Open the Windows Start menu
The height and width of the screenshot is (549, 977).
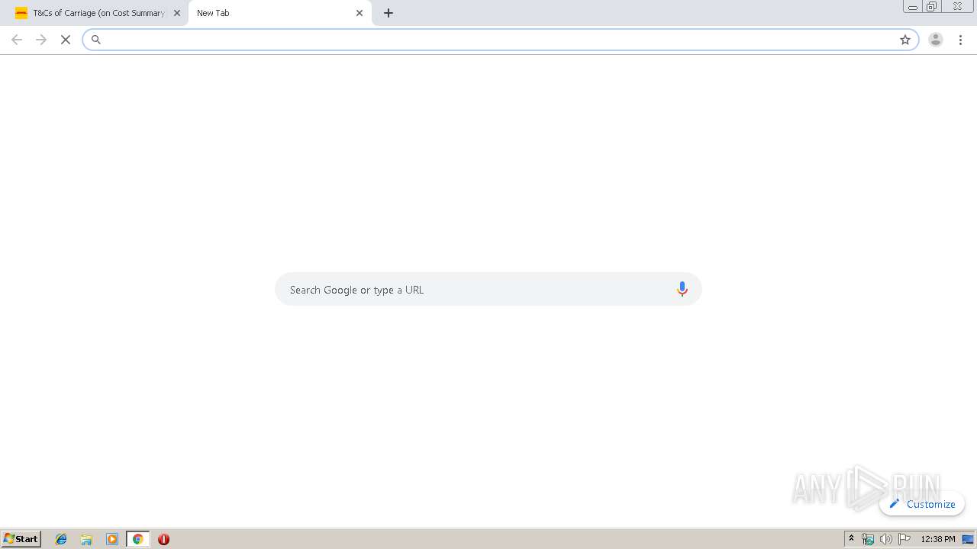pyautogui.click(x=21, y=539)
